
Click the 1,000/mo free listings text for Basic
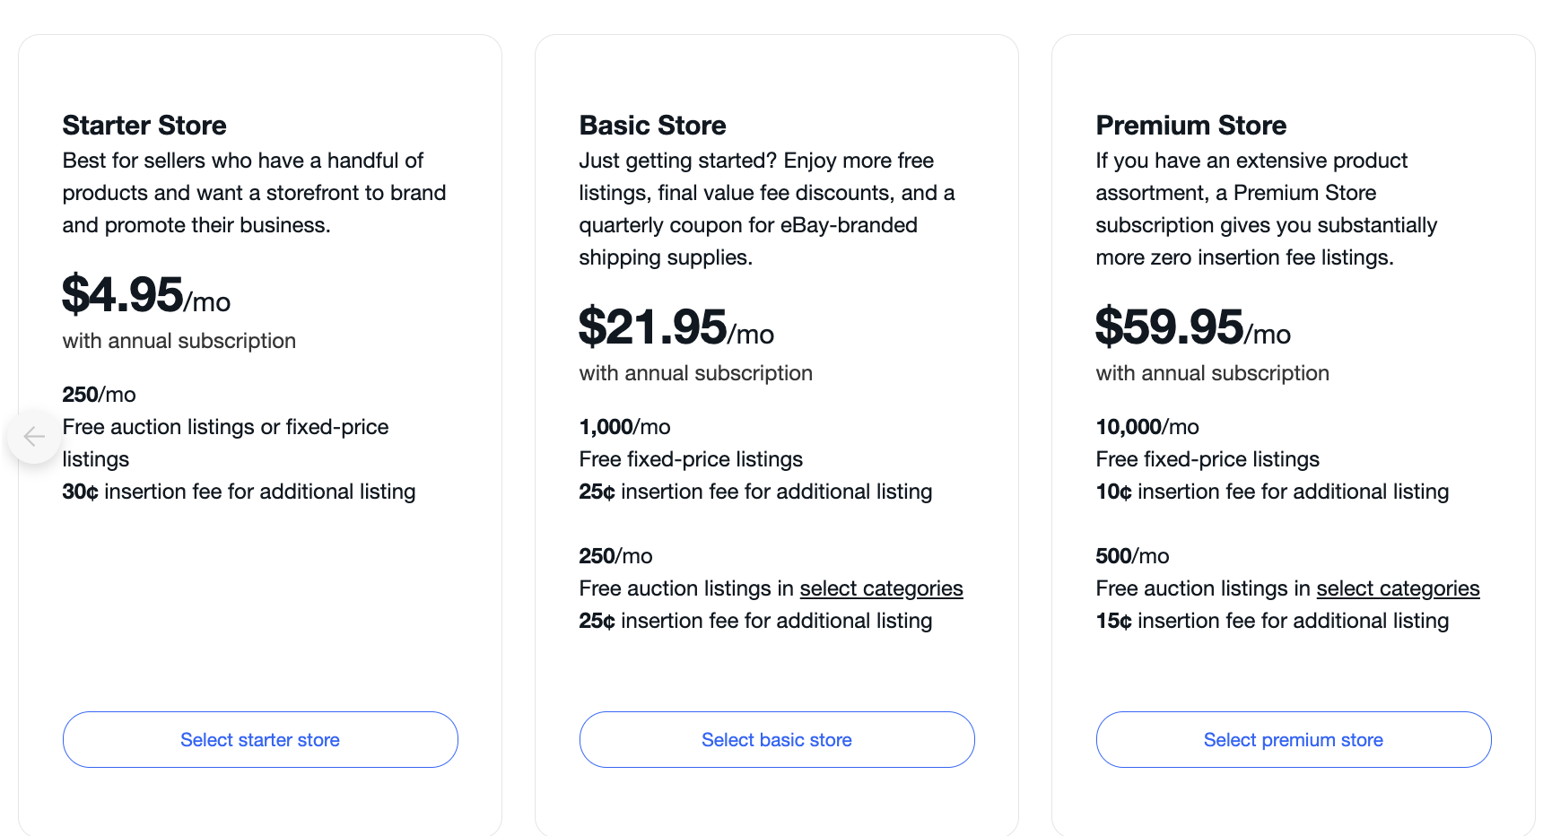point(624,426)
